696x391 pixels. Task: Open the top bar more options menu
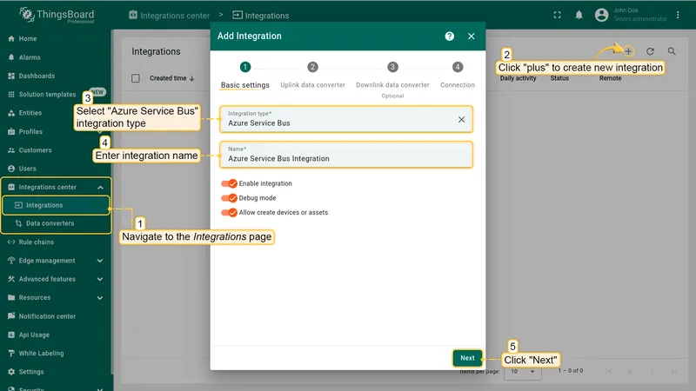coord(678,15)
